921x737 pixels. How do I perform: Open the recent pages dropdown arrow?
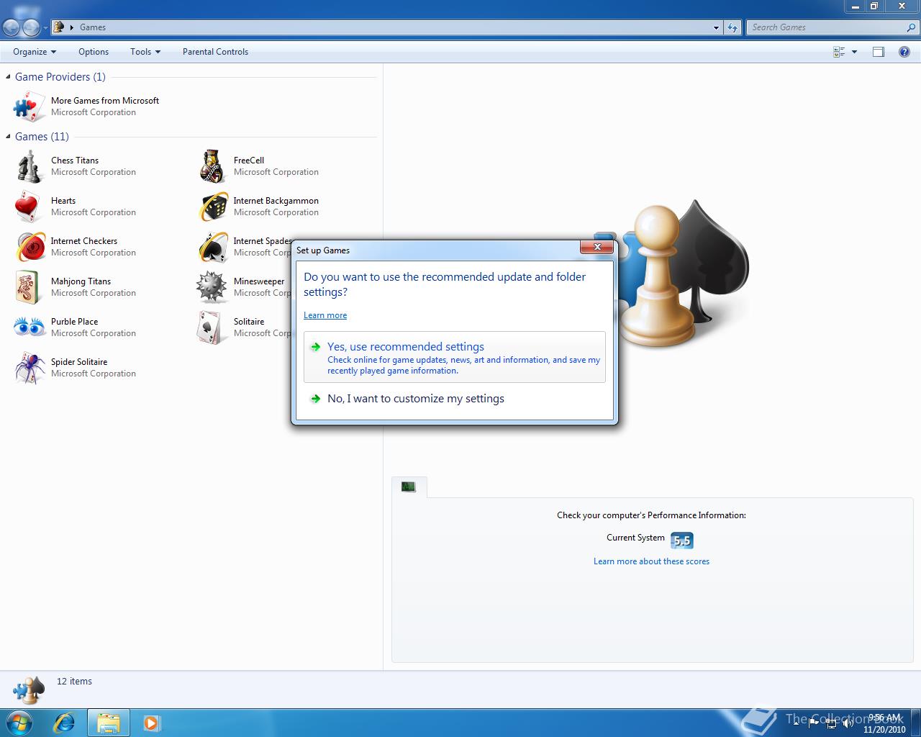pos(45,28)
